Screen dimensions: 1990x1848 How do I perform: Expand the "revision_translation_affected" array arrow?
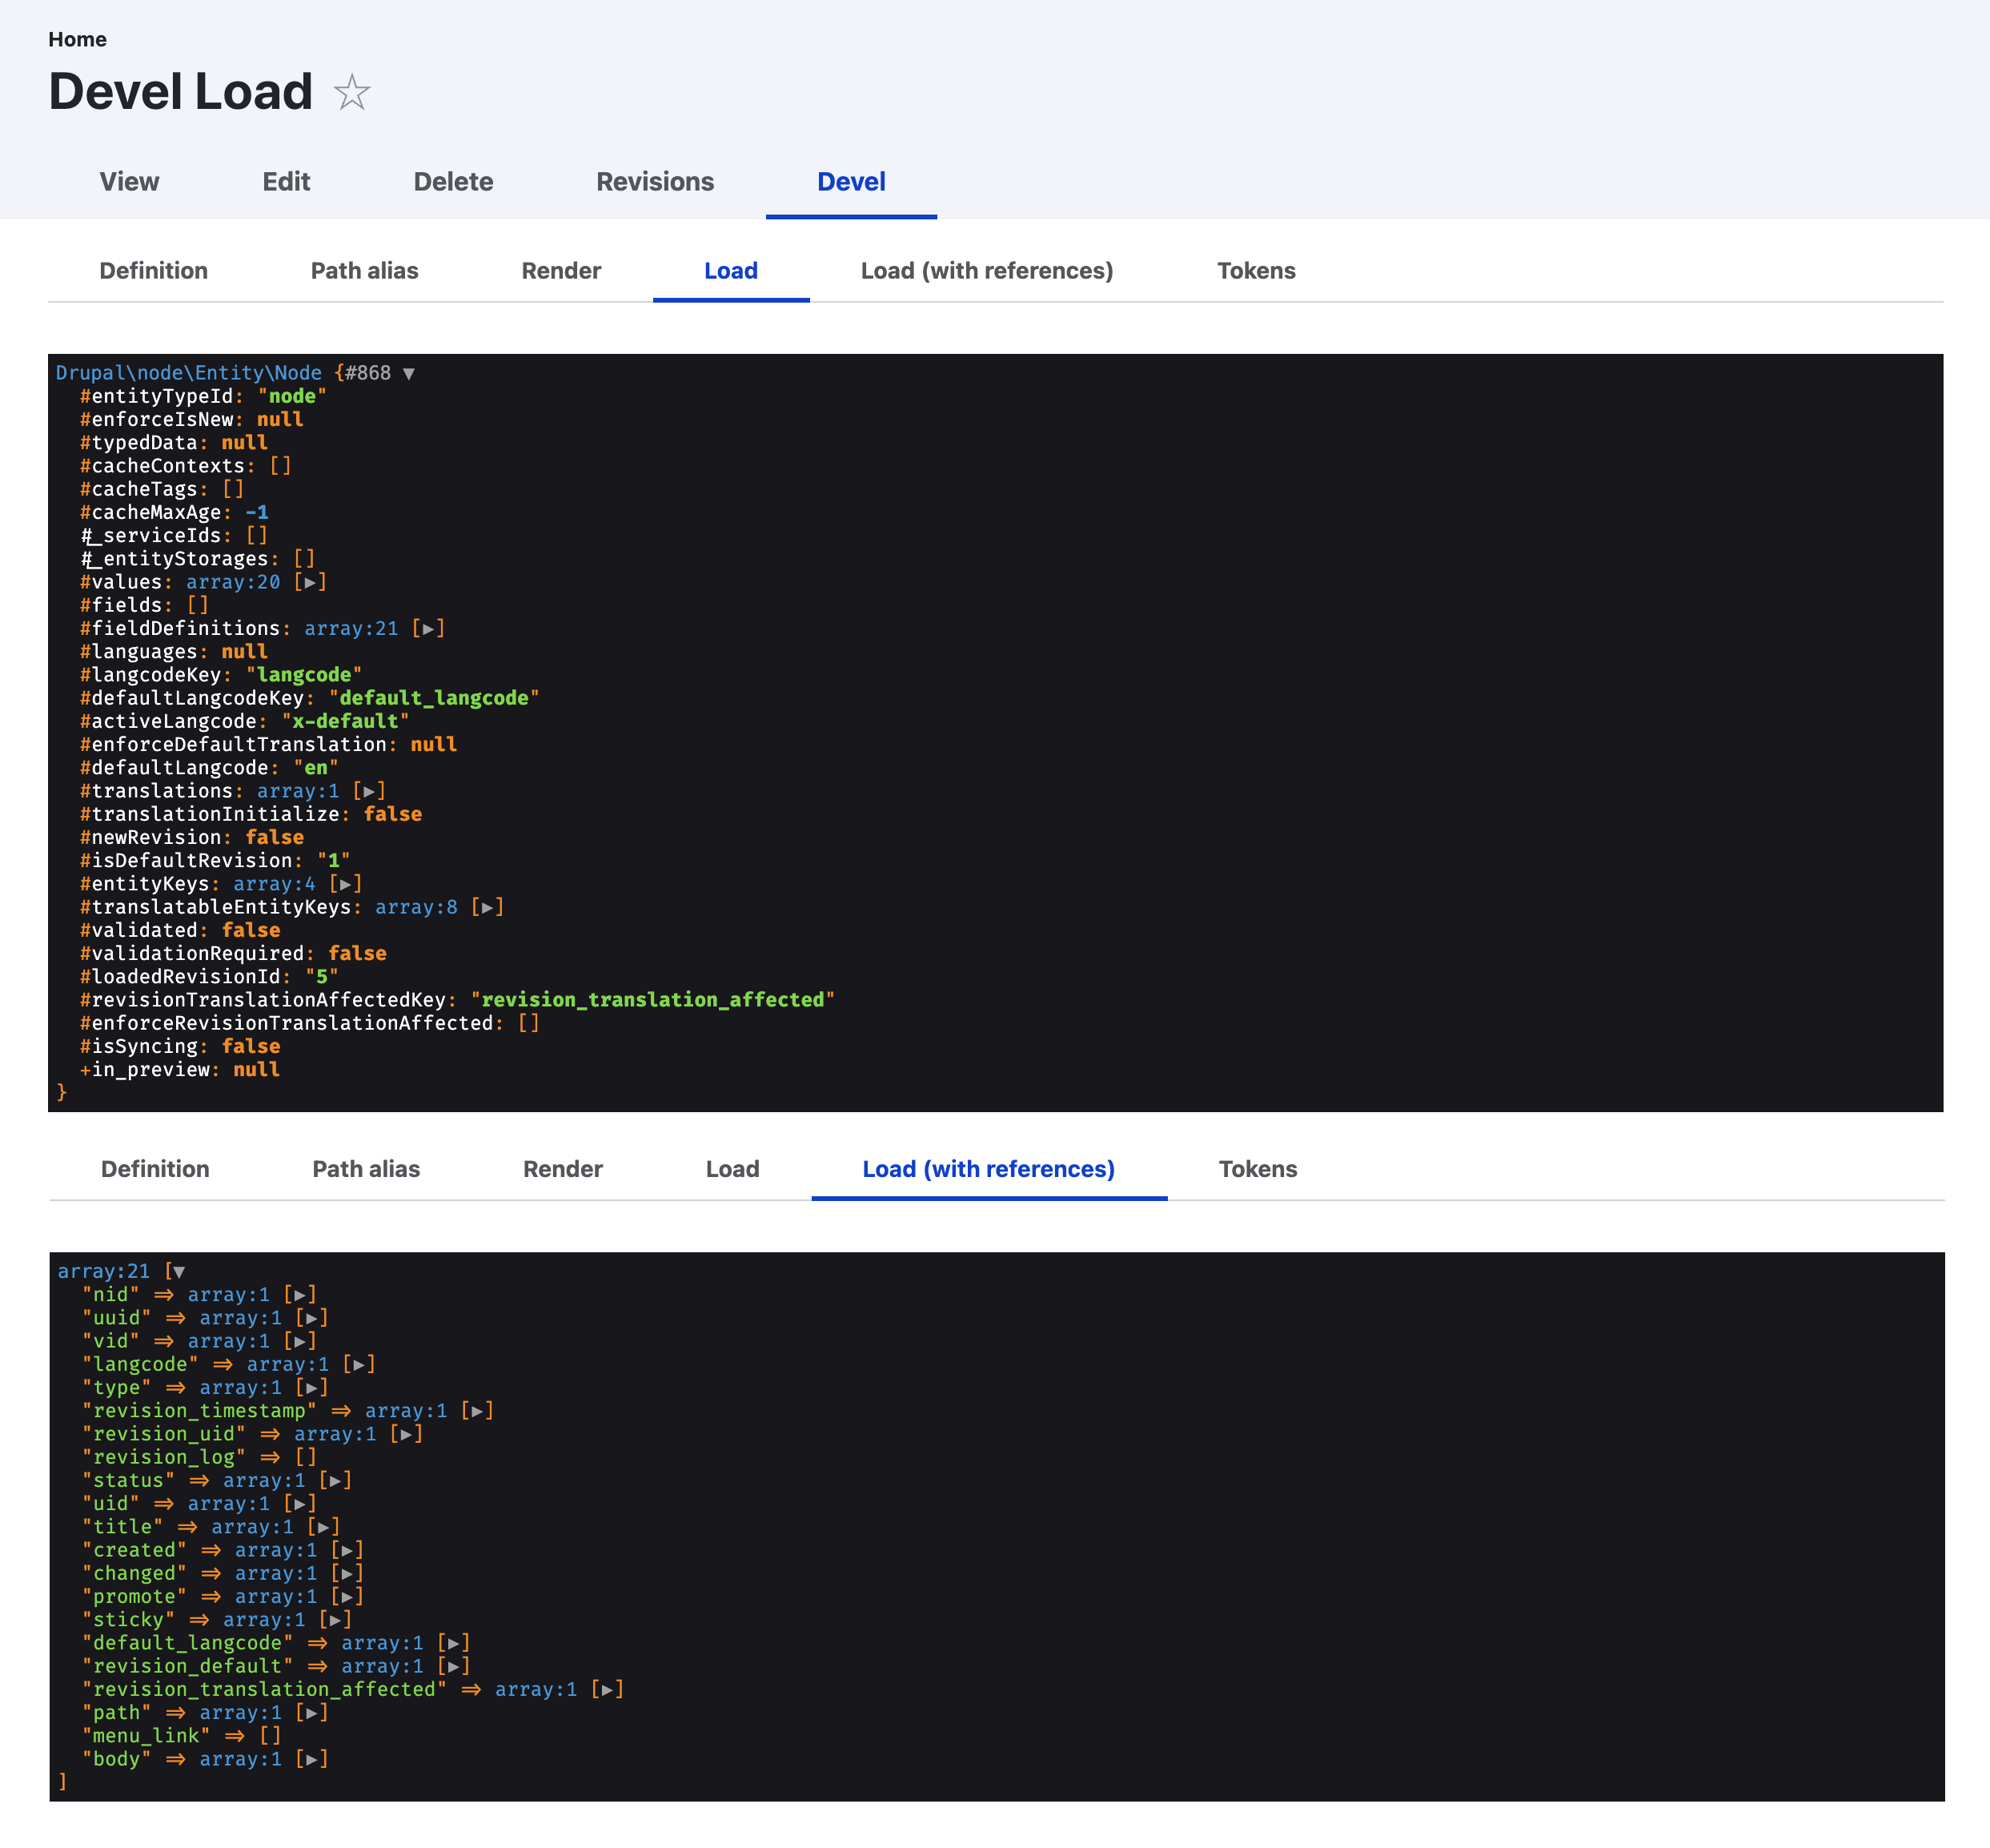pos(607,1689)
